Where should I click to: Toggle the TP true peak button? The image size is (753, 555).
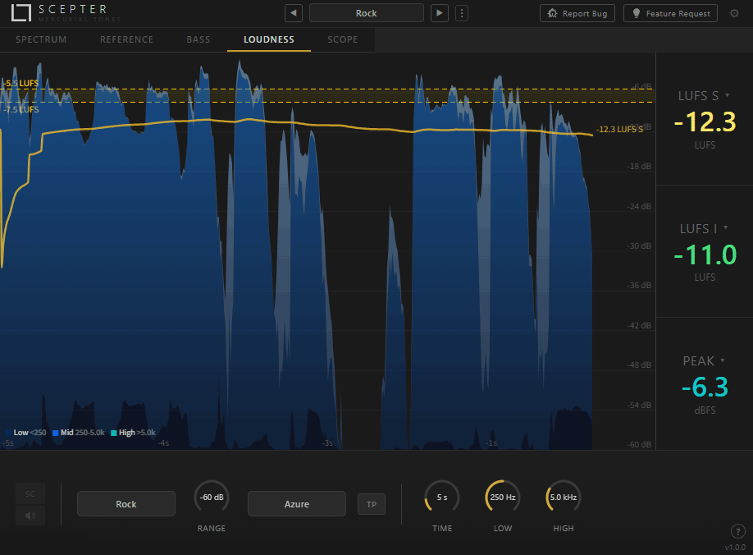(x=371, y=503)
